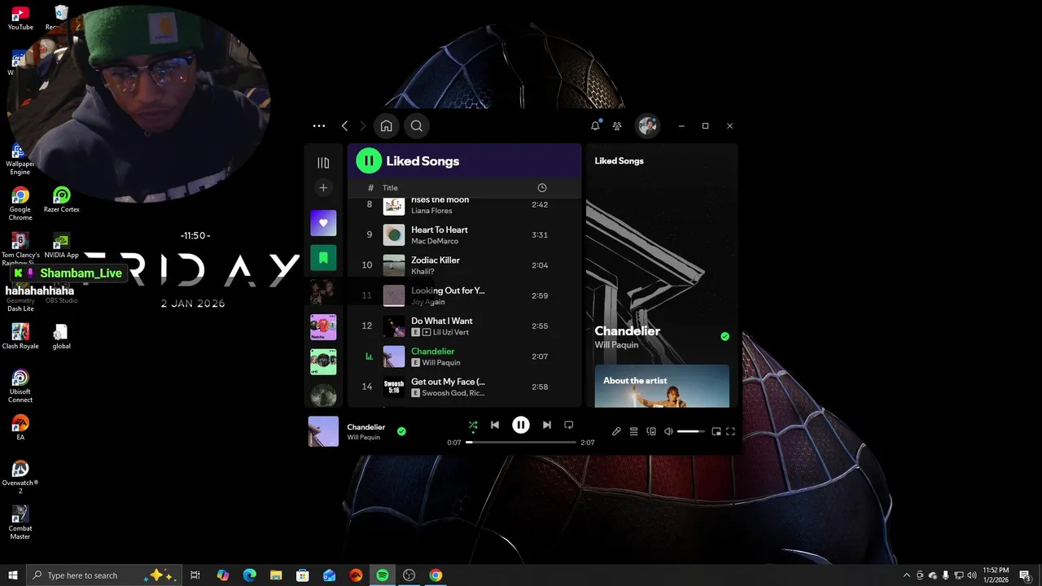Show lyrics with microphone icon
The height and width of the screenshot is (586, 1042).
(x=616, y=431)
